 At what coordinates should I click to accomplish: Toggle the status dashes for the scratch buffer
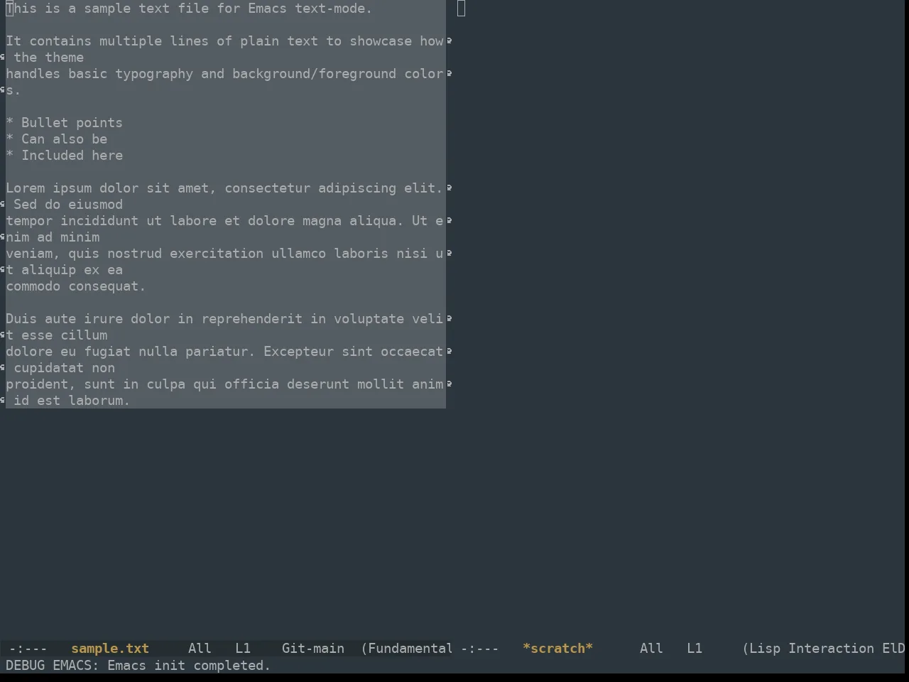[480, 648]
